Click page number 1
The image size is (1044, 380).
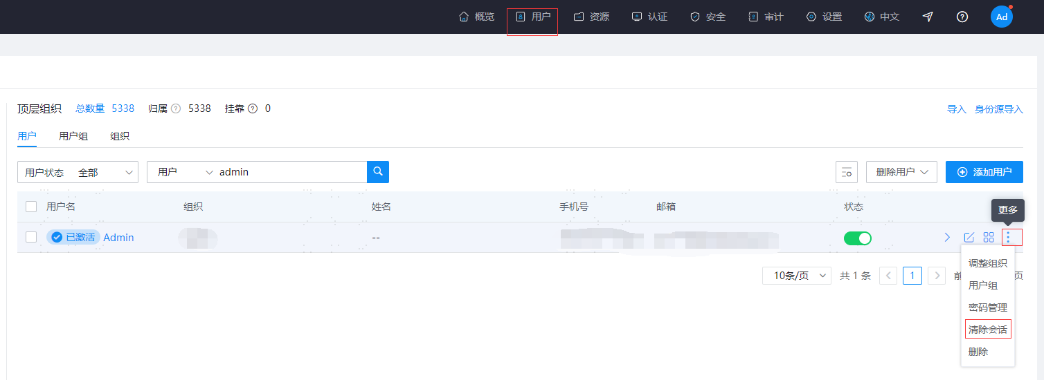pos(912,276)
